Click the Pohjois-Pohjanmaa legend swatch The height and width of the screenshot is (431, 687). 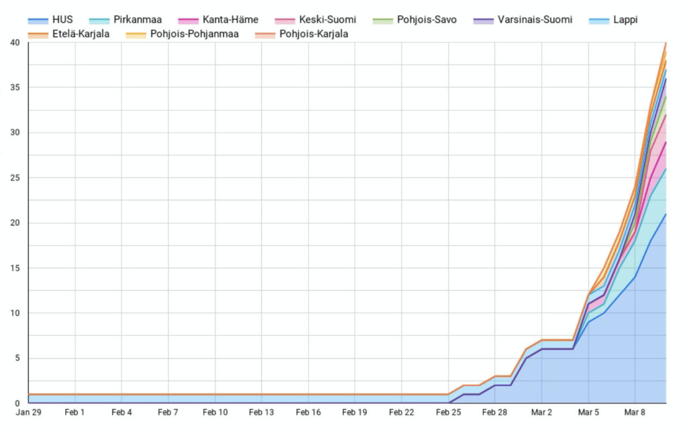tap(136, 35)
